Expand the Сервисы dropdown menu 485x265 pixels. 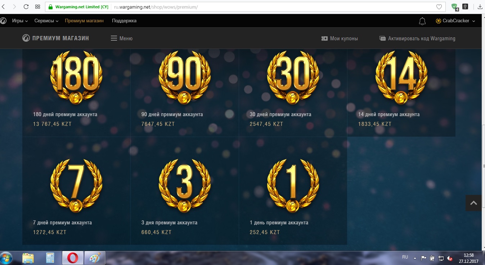tap(46, 21)
